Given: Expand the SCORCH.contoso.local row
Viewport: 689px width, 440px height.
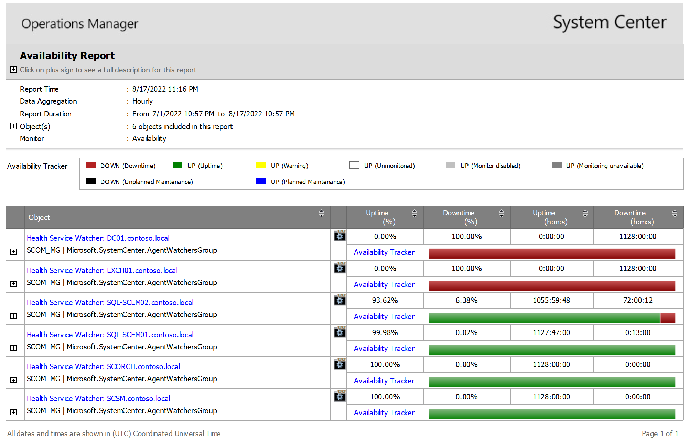Looking at the screenshot, I should coord(13,380).
